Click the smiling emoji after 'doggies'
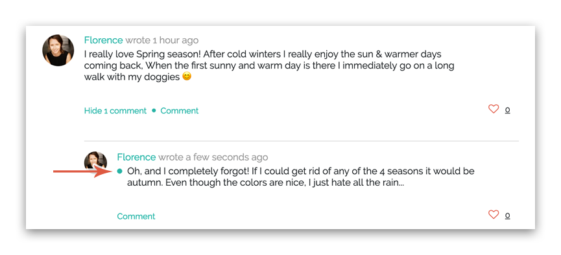This screenshot has width=561, height=255. coord(187,76)
